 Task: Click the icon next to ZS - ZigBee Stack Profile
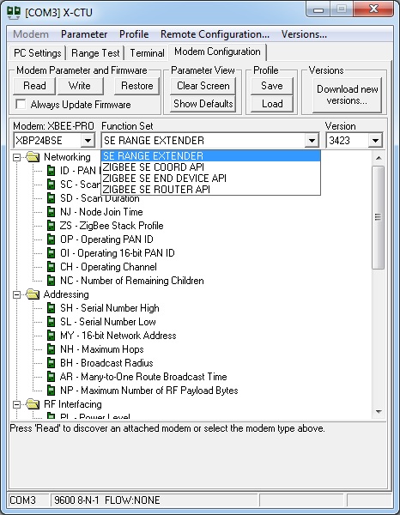pyautogui.click(x=52, y=226)
